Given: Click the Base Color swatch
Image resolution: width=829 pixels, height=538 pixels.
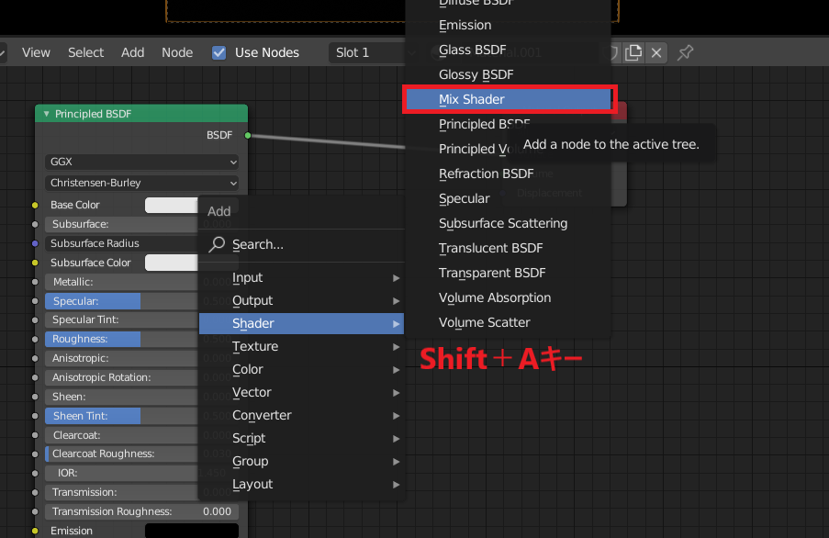Looking at the screenshot, I should pyautogui.click(x=172, y=205).
